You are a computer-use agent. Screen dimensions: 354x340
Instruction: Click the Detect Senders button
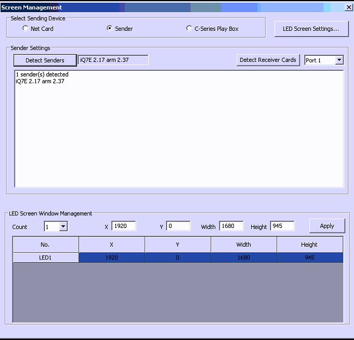(x=45, y=60)
